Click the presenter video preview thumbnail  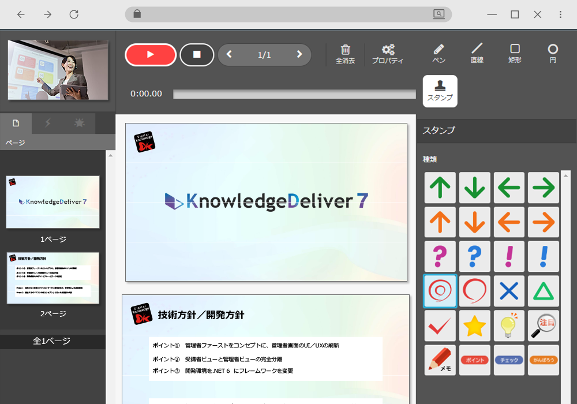(x=58, y=70)
